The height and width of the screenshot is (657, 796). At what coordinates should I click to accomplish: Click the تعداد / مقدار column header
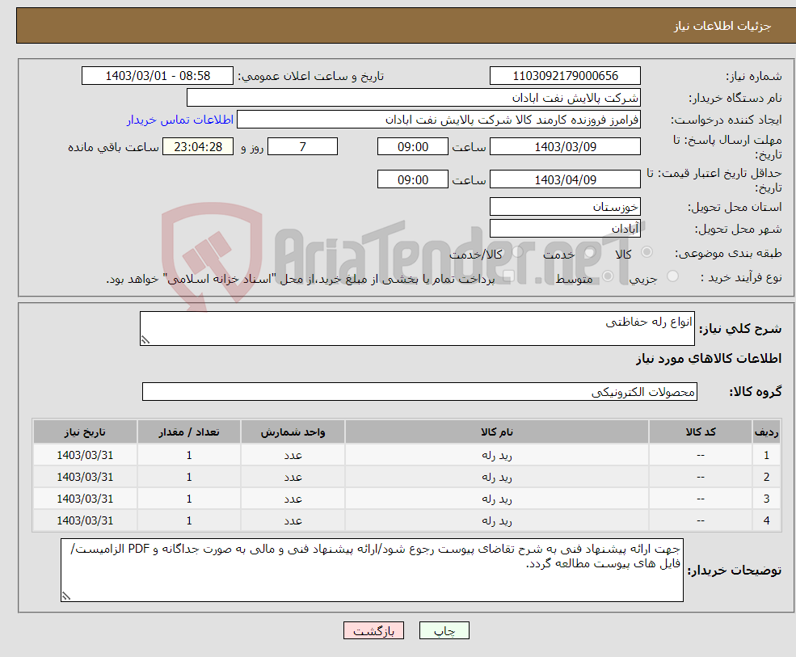[x=189, y=432]
